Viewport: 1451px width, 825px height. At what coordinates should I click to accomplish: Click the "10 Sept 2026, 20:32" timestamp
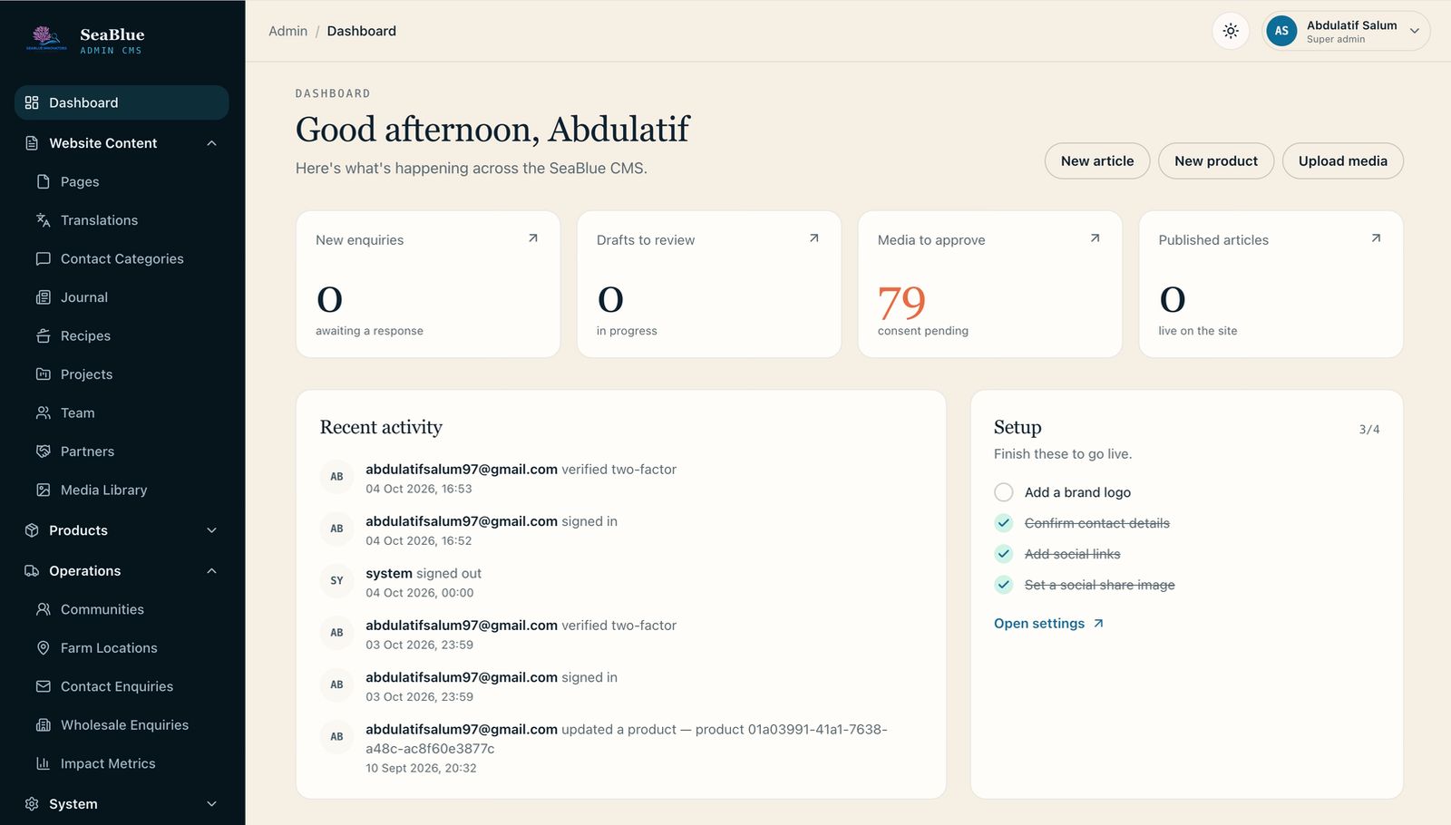click(x=421, y=768)
